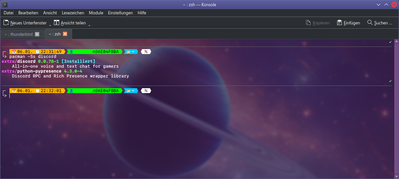This screenshot has height=179, width=399.
Task: Click folder icon in first prompt's blue segment
Action: point(128,52)
